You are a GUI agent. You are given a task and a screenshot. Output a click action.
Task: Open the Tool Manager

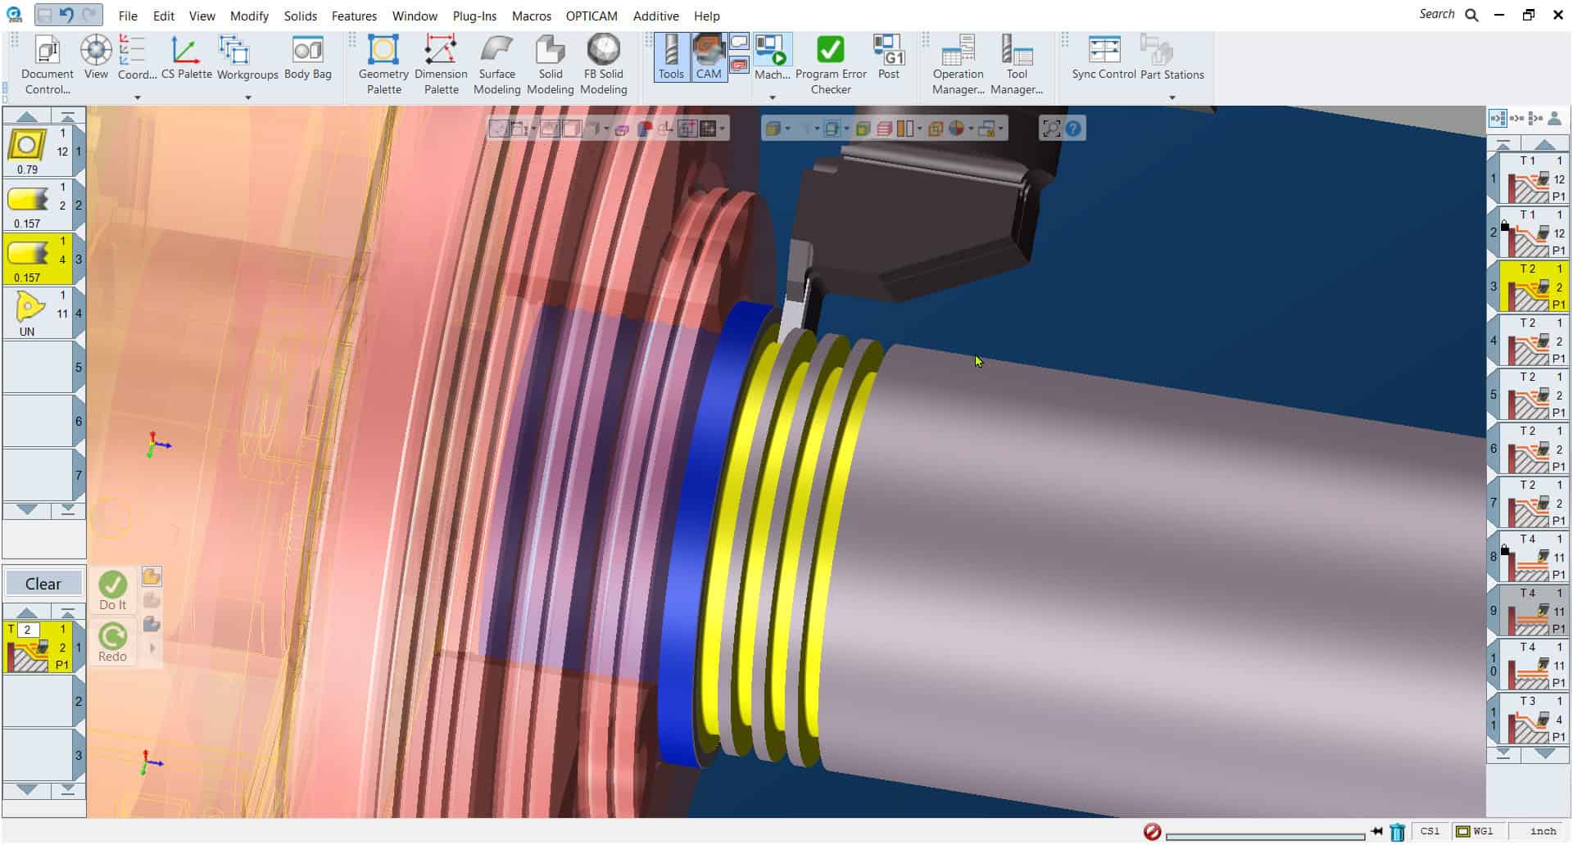click(x=1016, y=66)
